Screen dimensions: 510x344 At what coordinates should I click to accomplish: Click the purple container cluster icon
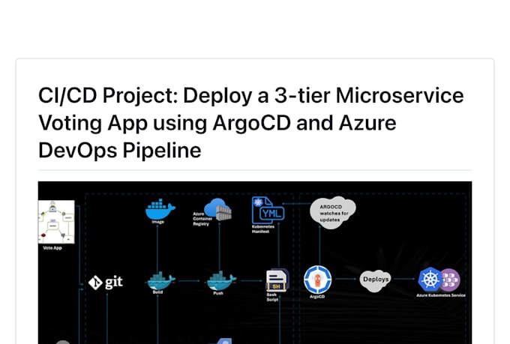click(450, 280)
